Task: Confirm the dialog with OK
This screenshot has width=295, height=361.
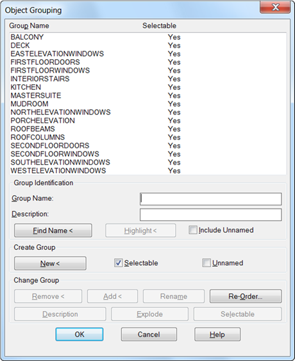Action: [x=80, y=334]
